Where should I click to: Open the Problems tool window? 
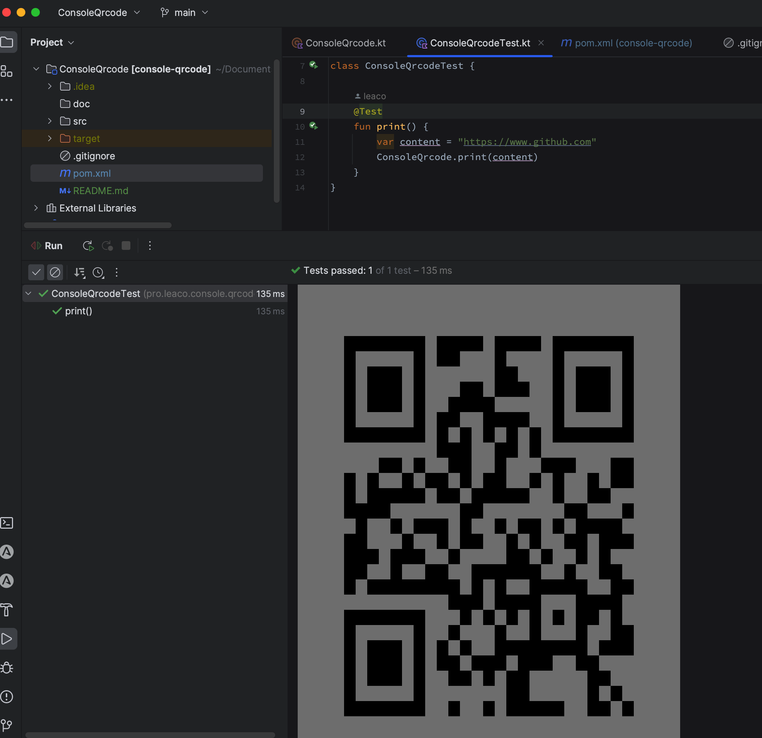(7, 696)
